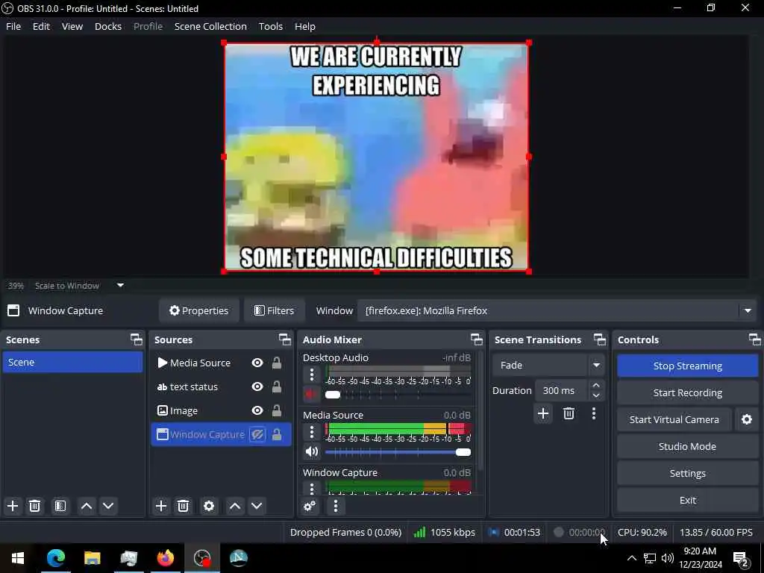Open source Filters button
The width and height of the screenshot is (764, 573).
275,310
